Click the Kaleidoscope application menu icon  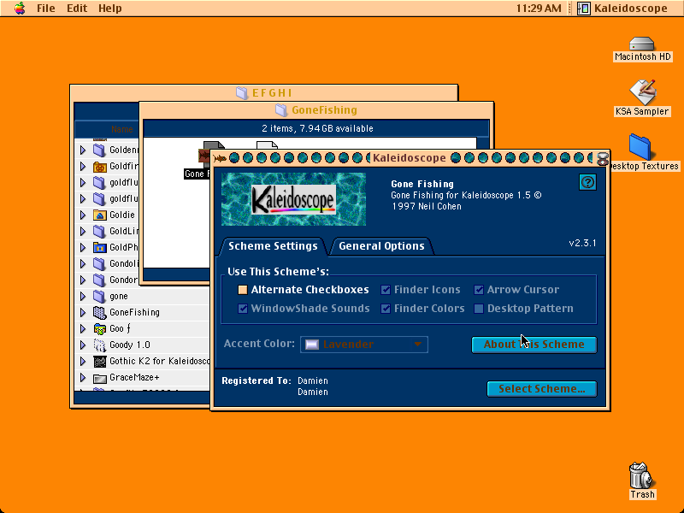click(x=584, y=8)
